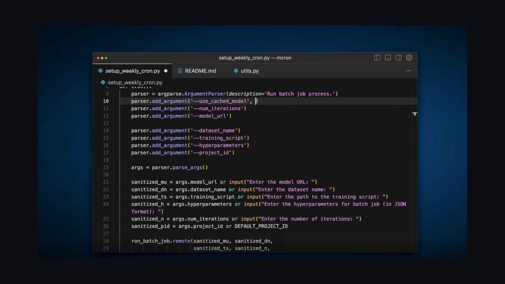Switch to the utils.py tab

pyautogui.click(x=247, y=71)
